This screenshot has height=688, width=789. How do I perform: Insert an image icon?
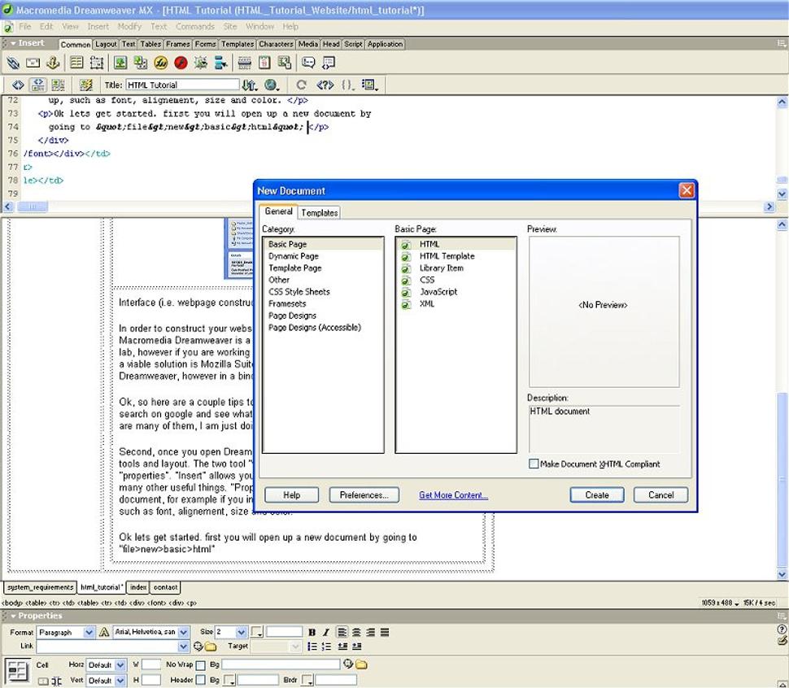pos(120,63)
